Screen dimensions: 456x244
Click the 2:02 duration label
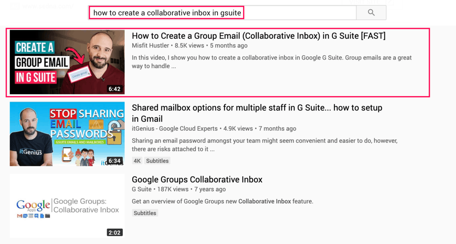pos(114,233)
